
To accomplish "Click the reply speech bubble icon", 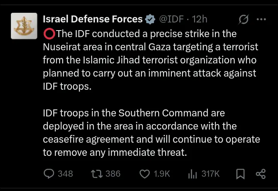I will coord(49,174).
